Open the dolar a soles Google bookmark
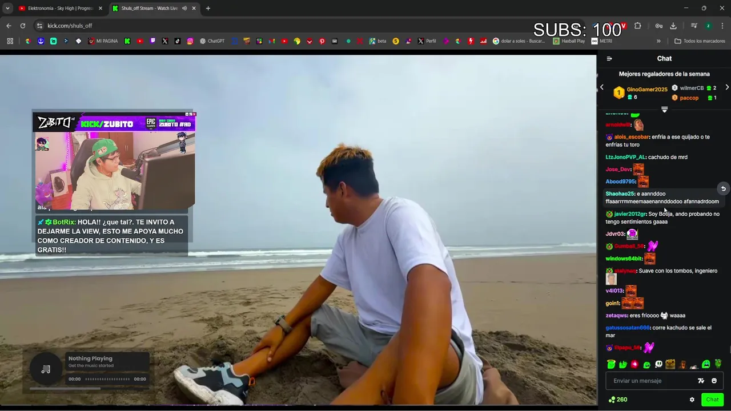 pos(519,41)
